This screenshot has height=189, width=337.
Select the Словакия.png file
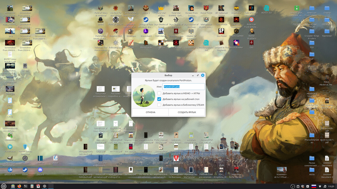tap(176, 158)
